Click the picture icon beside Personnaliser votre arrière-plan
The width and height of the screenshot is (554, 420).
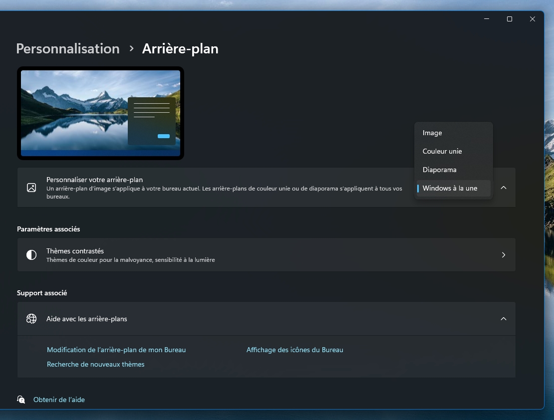click(31, 188)
